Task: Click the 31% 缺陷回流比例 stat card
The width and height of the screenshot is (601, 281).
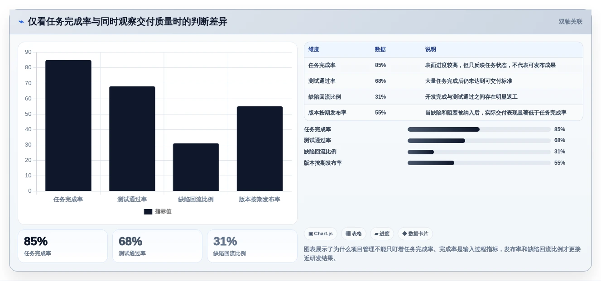Action: click(252, 246)
